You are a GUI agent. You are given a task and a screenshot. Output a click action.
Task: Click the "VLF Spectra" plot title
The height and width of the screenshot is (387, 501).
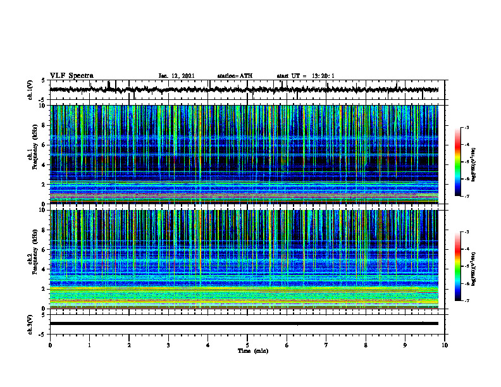point(71,76)
